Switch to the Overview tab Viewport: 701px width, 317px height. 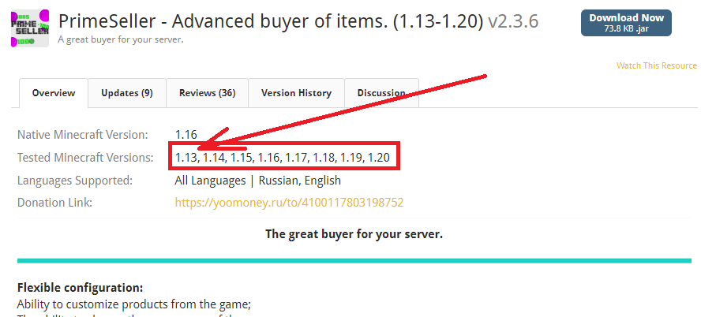pos(54,93)
